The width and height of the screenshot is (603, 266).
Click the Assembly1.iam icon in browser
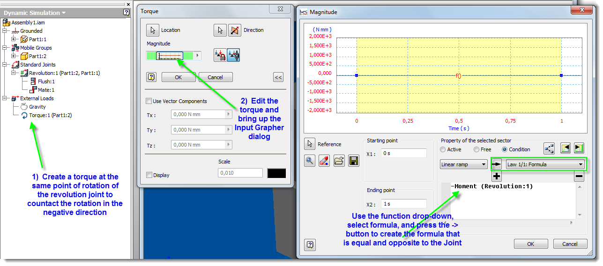(x=7, y=22)
